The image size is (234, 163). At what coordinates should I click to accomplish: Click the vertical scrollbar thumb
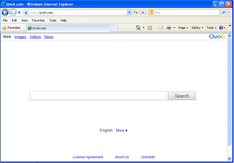pos(229,91)
